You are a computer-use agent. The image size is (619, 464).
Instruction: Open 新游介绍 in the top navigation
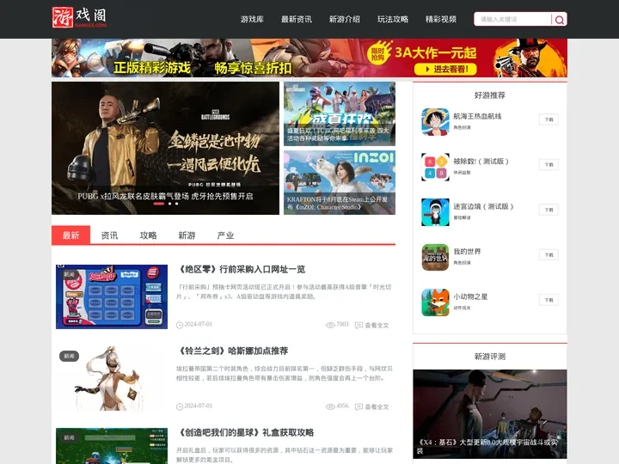(x=344, y=19)
